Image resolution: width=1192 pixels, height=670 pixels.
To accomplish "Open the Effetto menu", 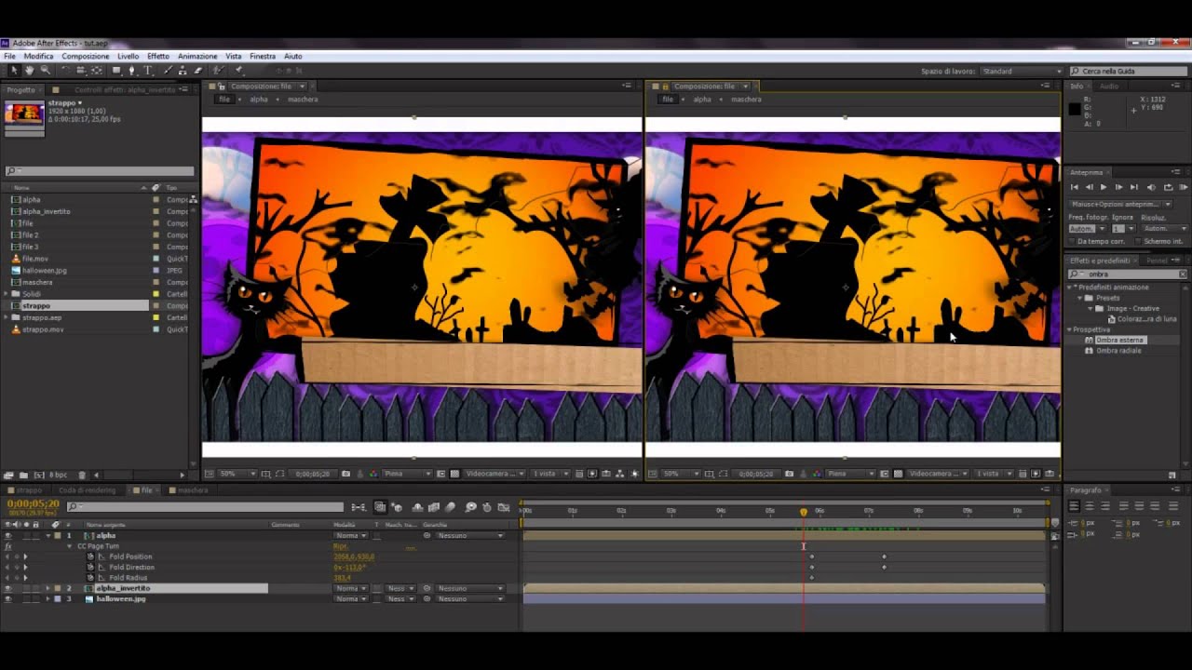I will click(158, 56).
